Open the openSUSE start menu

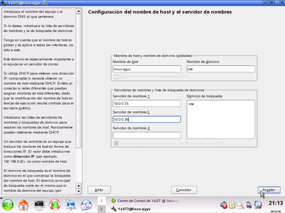coord(8,205)
